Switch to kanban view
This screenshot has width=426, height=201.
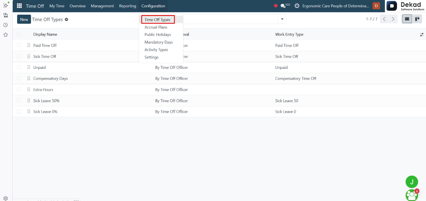coord(417,19)
